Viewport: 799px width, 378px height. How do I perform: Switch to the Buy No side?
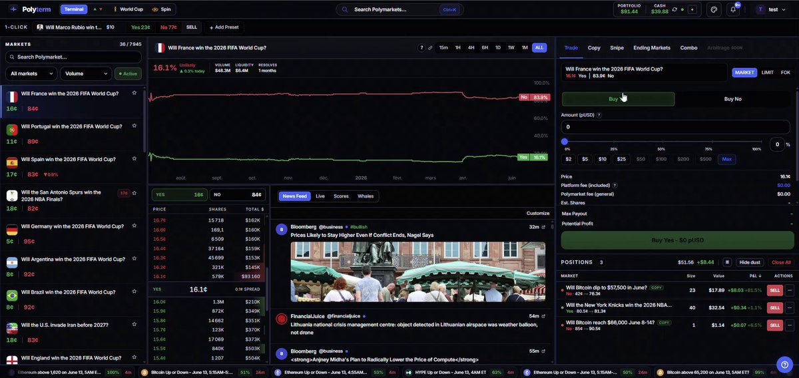pos(732,99)
